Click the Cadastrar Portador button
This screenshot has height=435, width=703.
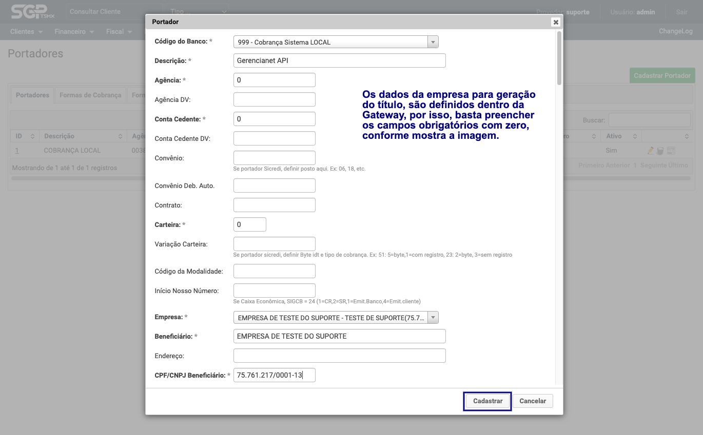coord(662,75)
